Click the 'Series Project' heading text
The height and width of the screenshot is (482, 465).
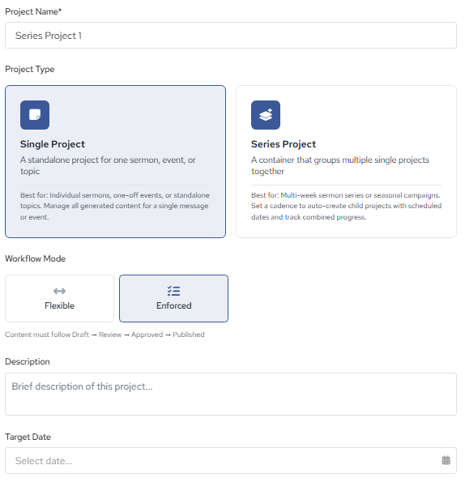(284, 144)
